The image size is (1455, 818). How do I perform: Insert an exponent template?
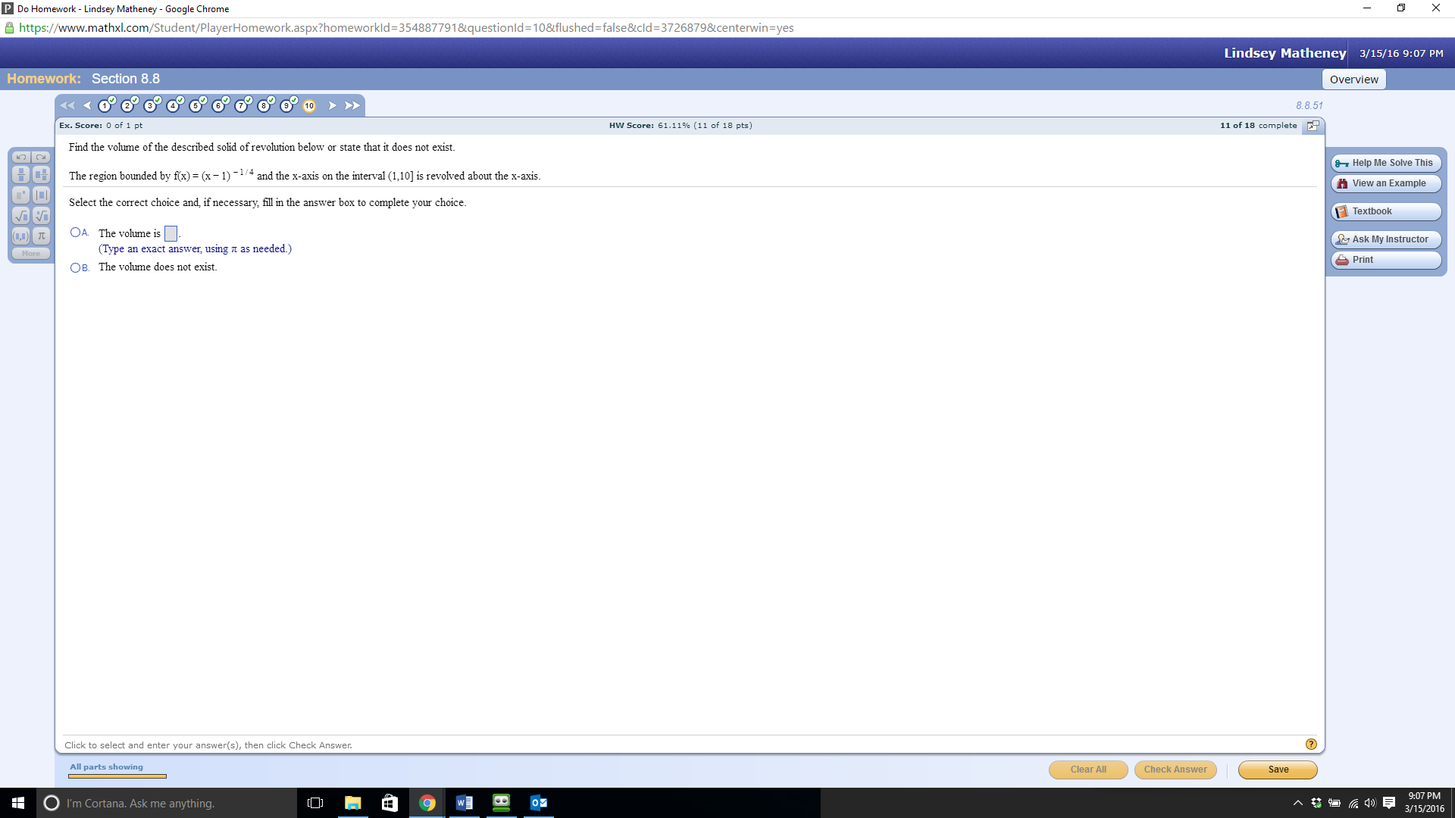click(x=20, y=195)
